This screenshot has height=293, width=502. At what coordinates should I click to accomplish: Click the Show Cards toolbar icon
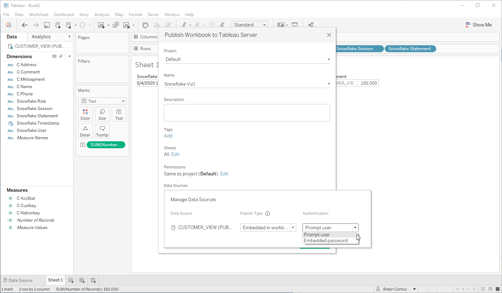tap(281, 25)
